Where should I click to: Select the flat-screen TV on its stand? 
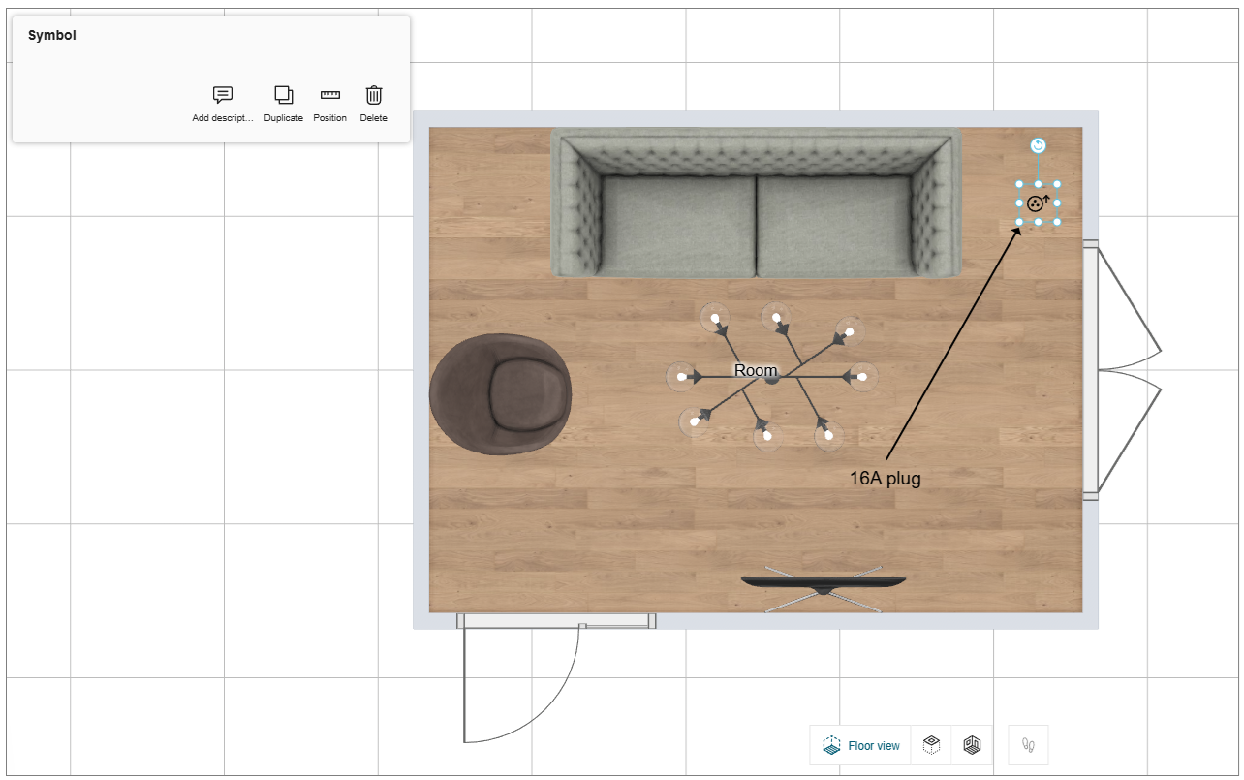click(824, 583)
